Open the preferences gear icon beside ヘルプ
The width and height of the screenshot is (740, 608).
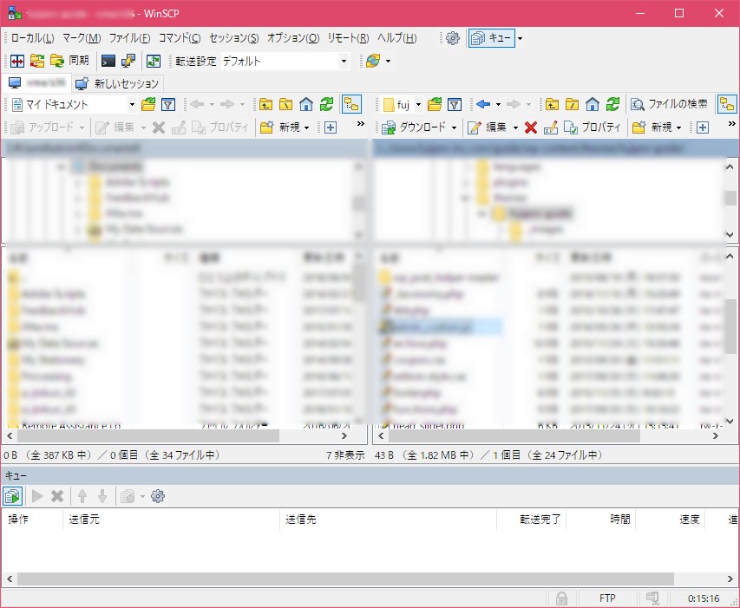click(453, 38)
